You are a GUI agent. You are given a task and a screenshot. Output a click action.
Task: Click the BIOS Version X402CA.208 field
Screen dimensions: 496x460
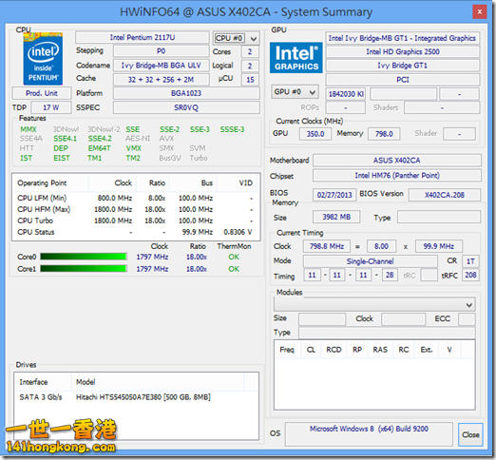coord(445,195)
